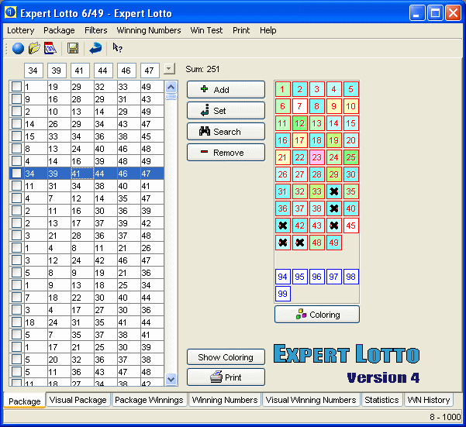Click the third number field showing 41

(80, 71)
